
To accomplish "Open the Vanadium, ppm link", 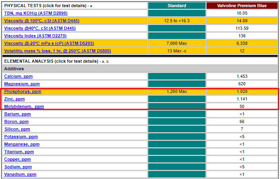I will 20,174.
